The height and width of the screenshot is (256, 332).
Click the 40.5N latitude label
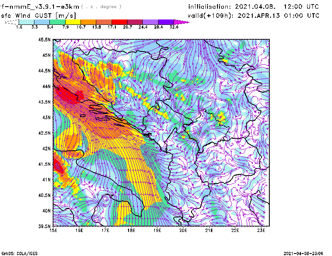(x=44, y=196)
